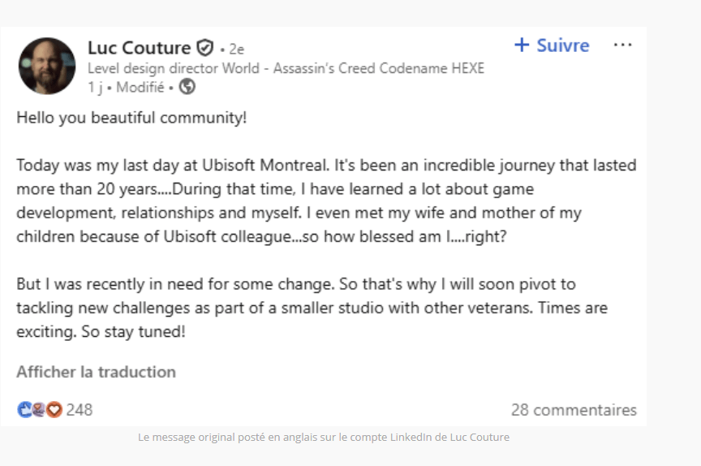Viewport: 701px width, 466px height.
Task: Expand the Afficher la traduction link
Action: [96, 372]
